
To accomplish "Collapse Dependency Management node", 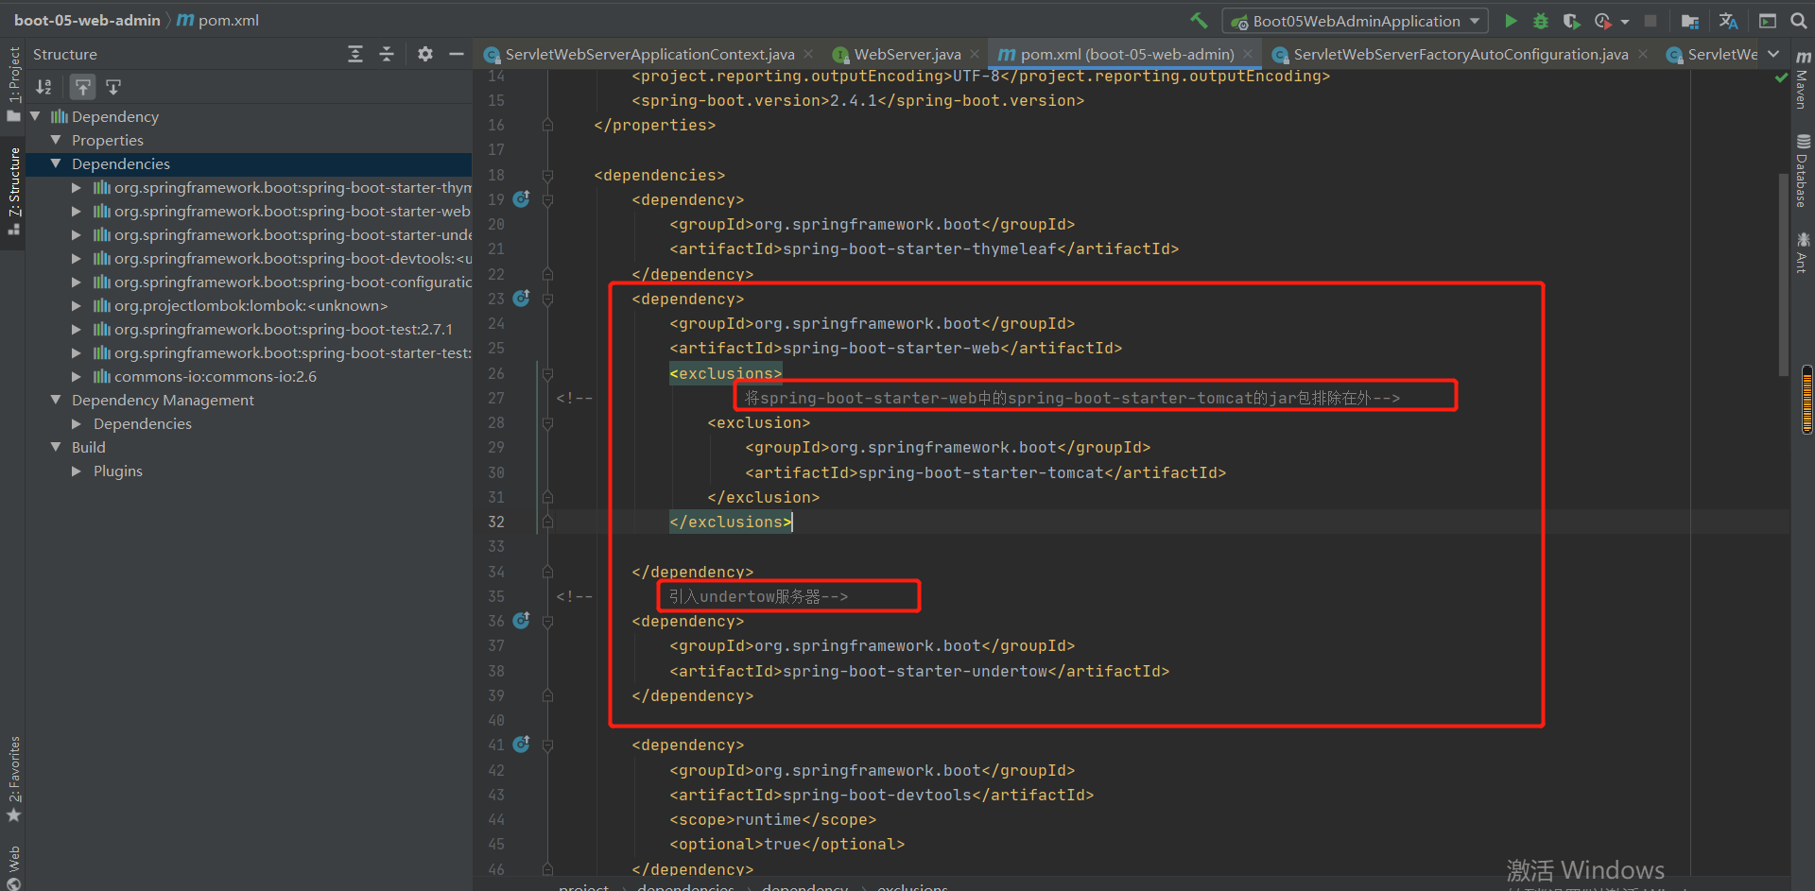I will [56, 400].
